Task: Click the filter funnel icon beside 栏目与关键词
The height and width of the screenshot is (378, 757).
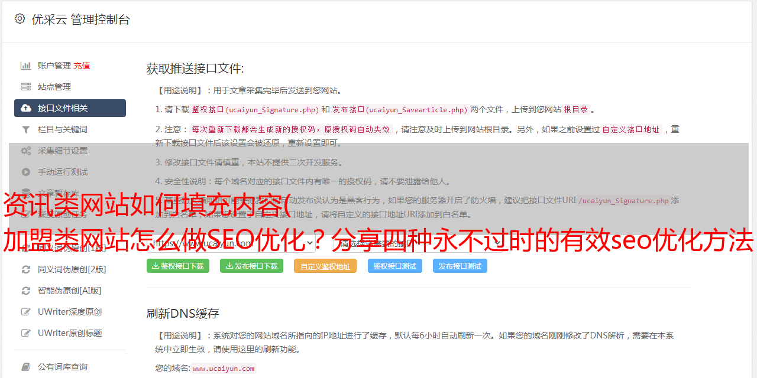Action: pos(26,129)
